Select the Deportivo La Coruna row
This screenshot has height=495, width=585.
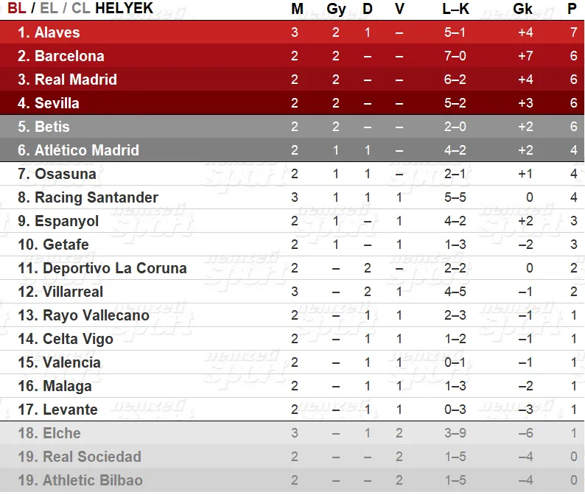coord(292,268)
